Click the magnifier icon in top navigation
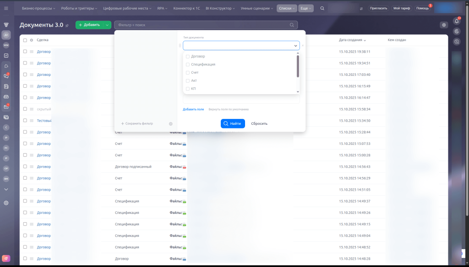Image resolution: width=469 pixels, height=267 pixels. 322,8
